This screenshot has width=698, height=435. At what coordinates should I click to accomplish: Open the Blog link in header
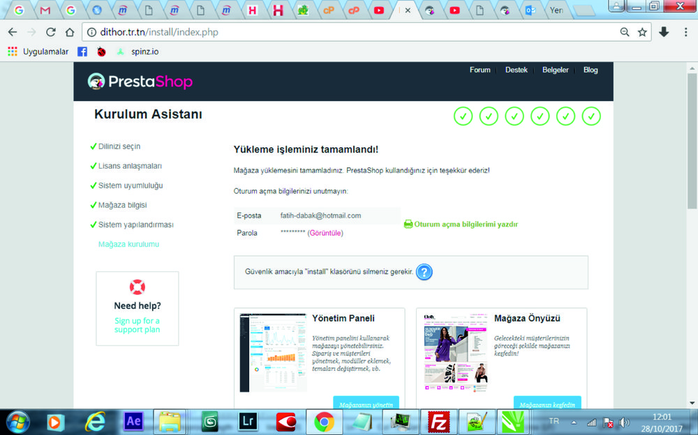(591, 70)
